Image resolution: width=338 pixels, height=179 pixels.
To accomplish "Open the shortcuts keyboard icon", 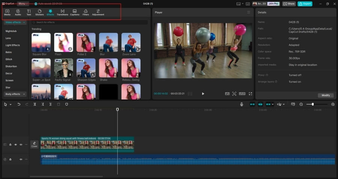I will tap(248, 4).
